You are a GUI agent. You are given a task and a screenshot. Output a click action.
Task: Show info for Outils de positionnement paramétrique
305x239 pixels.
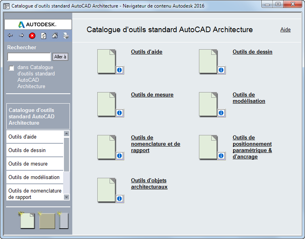click(x=221, y=156)
